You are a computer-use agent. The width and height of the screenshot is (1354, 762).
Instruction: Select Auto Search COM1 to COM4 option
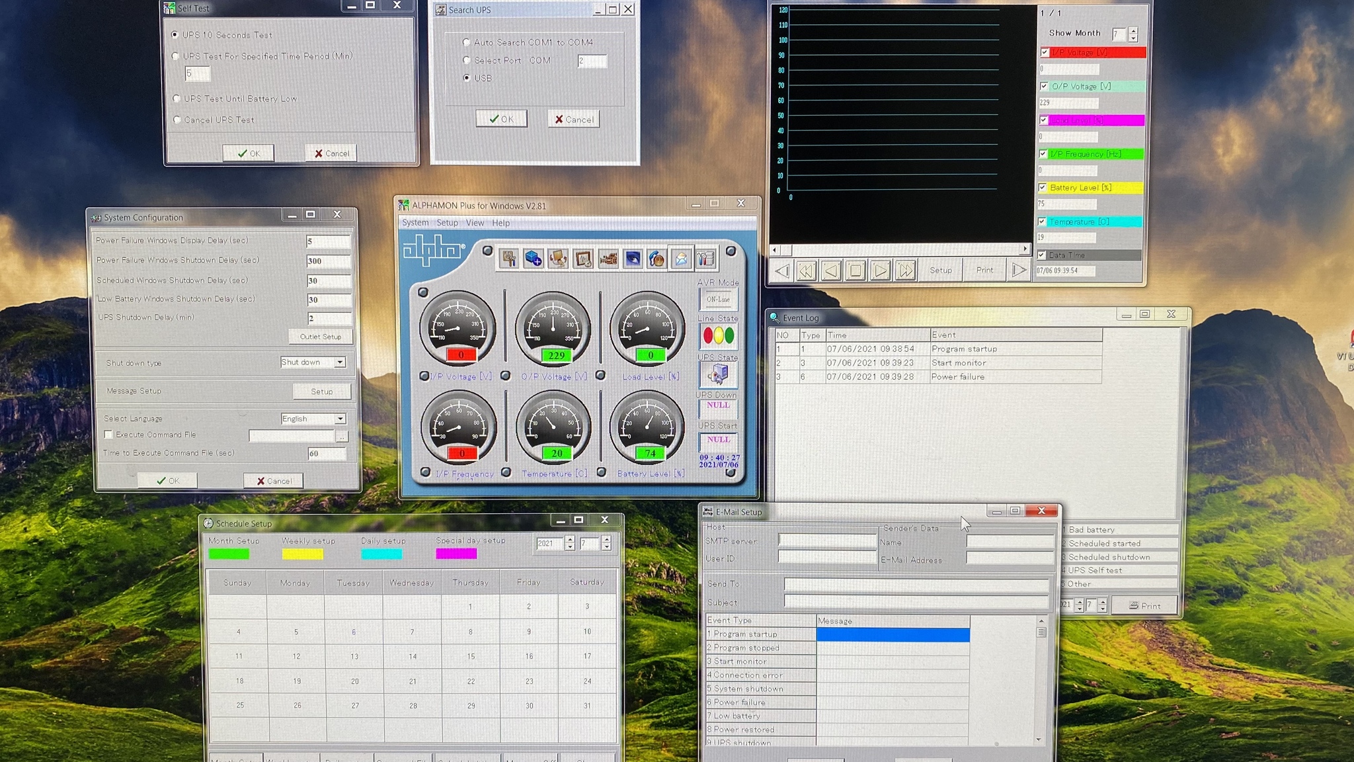(467, 42)
